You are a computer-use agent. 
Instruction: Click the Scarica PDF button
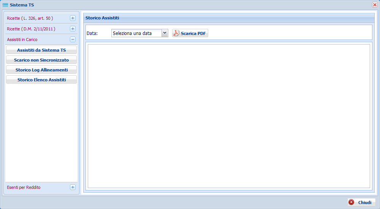(190, 33)
